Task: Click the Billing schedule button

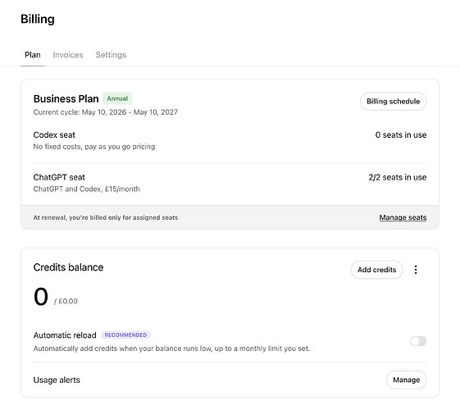Action: (x=393, y=101)
